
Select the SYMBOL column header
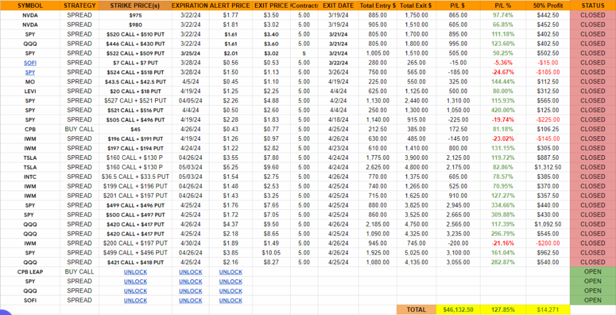tap(30, 5)
